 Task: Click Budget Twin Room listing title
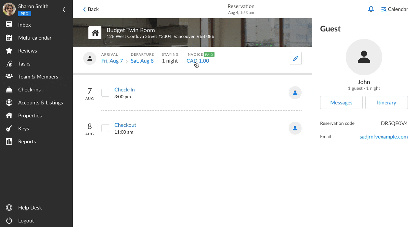tap(131, 30)
